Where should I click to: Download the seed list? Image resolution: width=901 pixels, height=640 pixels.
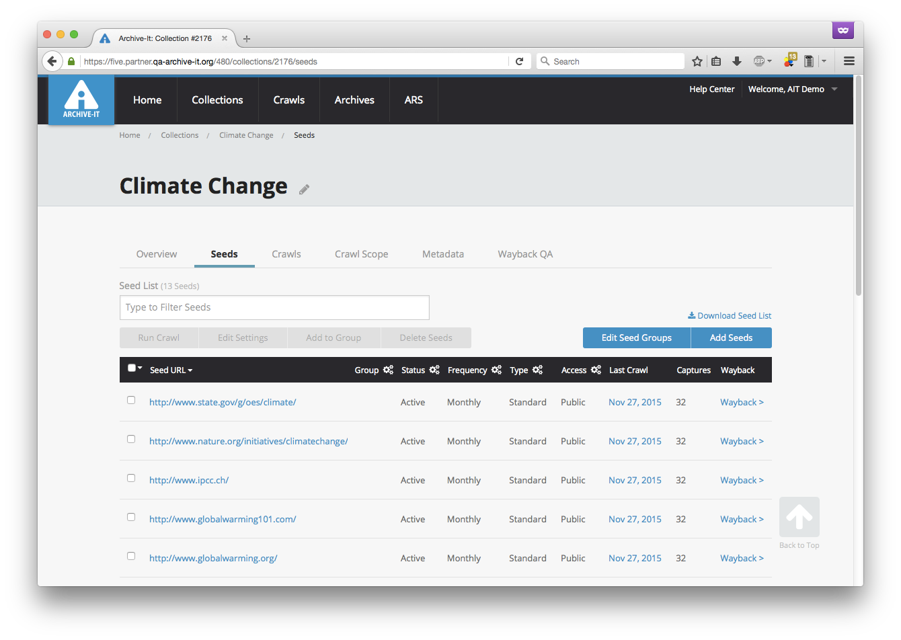coord(730,315)
